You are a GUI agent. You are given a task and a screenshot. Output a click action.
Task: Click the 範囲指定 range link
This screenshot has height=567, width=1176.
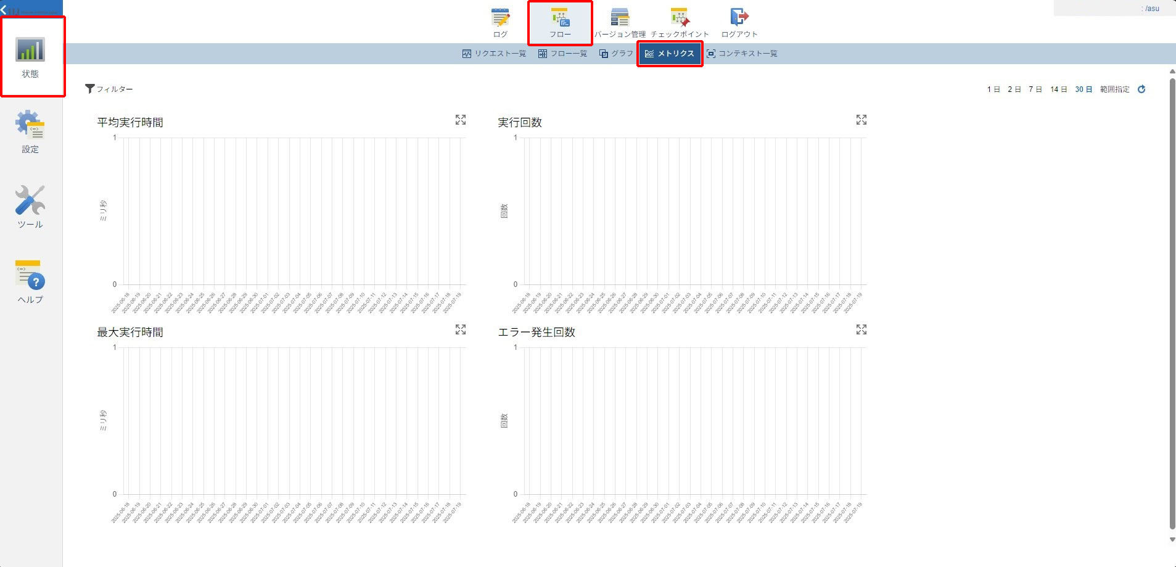(x=1114, y=89)
